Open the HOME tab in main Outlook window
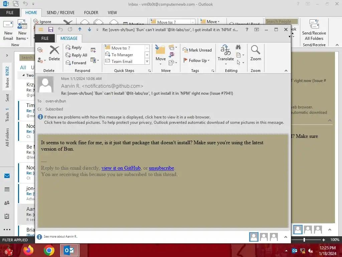The image size is (342, 257). click(x=31, y=13)
